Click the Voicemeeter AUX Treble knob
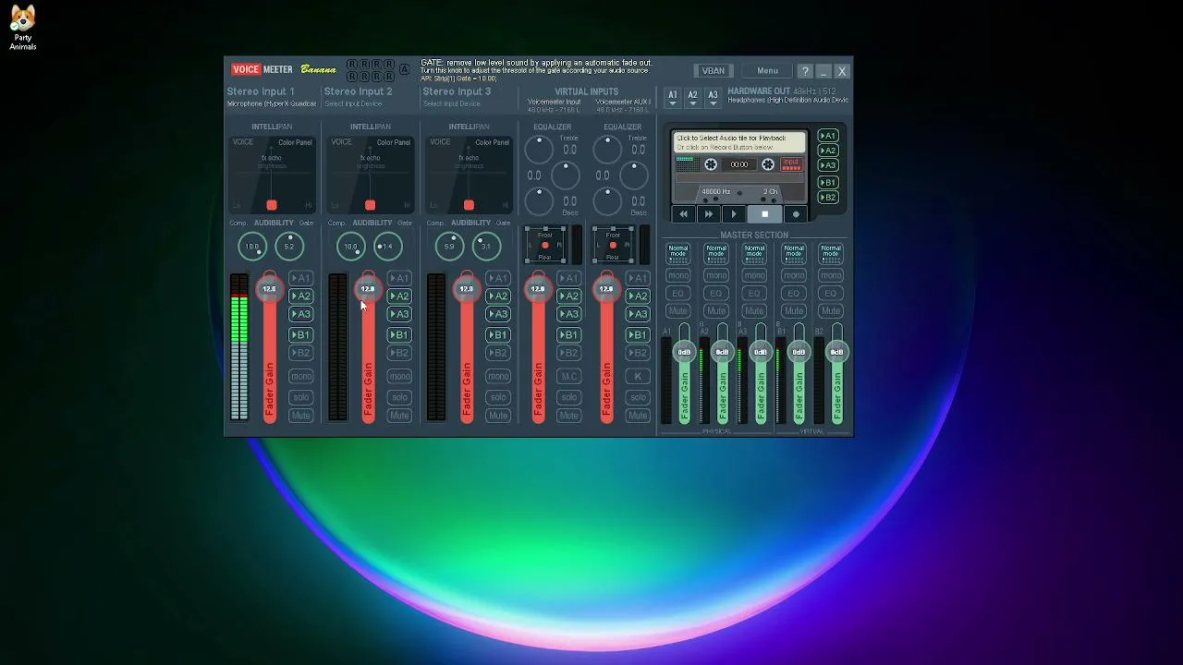Viewport: 1183px width, 665px height. coord(607,149)
